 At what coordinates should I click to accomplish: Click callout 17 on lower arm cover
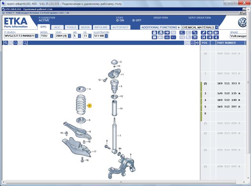(95, 152)
